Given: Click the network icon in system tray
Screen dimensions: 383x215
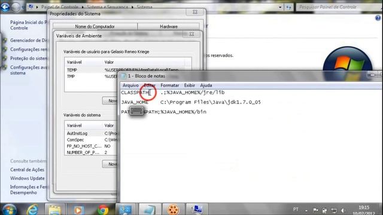Looking at the screenshot, I should (x=334, y=210).
